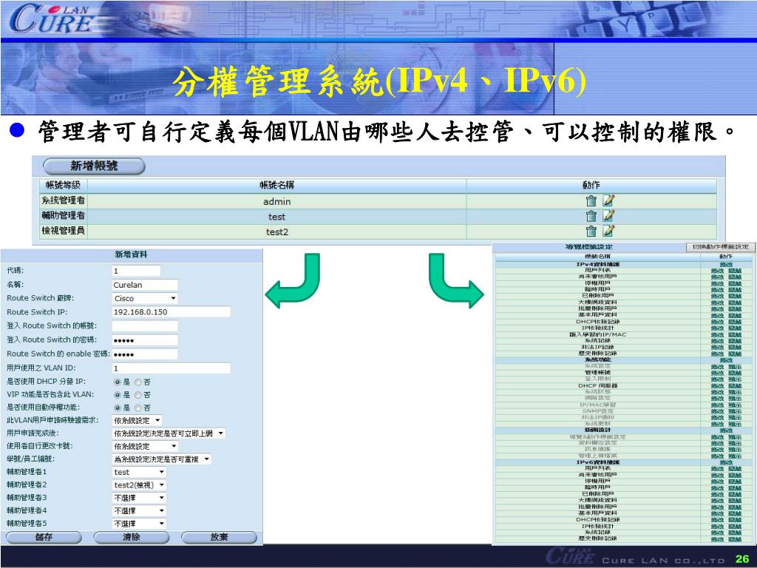Click 修改 link for 非法IP記錄 row
The height and width of the screenshot is (568, 757).
[x=717, y=348]
